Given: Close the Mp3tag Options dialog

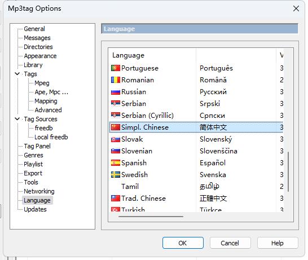Looking at the screenshot, I should [x=296, y=8].
